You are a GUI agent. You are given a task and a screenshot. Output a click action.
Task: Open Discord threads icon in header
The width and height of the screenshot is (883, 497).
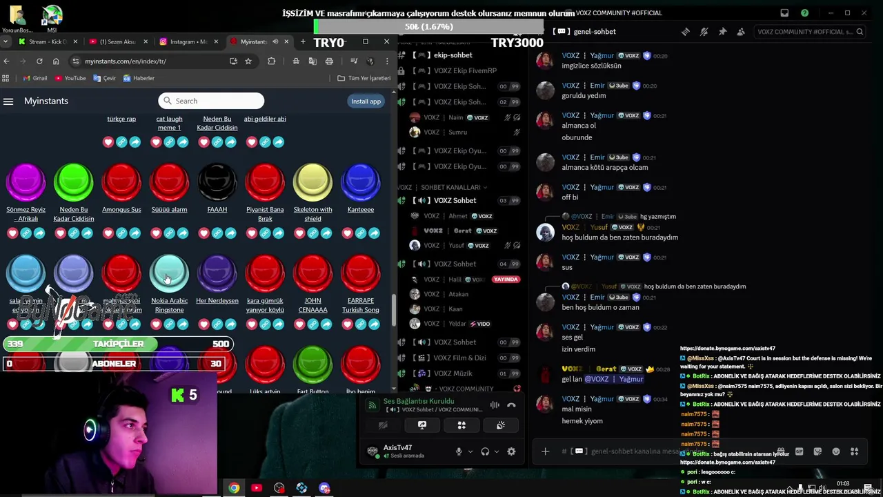click(x=686, y=32)
